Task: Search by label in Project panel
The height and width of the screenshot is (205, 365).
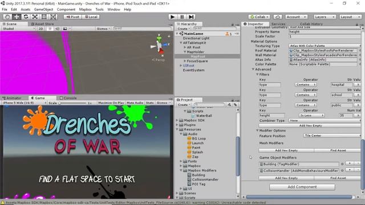Action: 236,105
